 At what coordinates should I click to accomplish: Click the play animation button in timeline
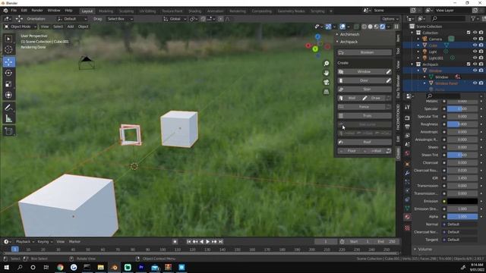[208, 242]
